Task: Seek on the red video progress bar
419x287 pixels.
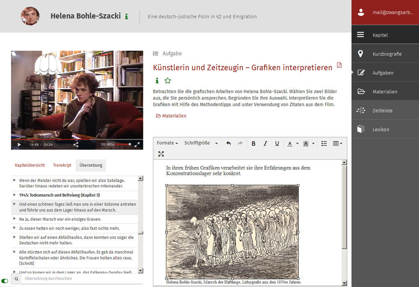Action: click(x=77, y=139)
